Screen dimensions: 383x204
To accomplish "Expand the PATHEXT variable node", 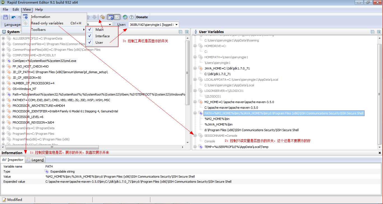I will [3, 100].
